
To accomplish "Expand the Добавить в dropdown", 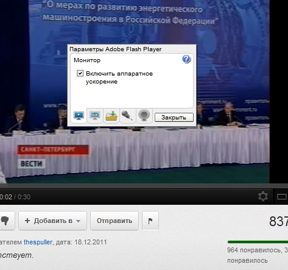I will click(52, 221).
